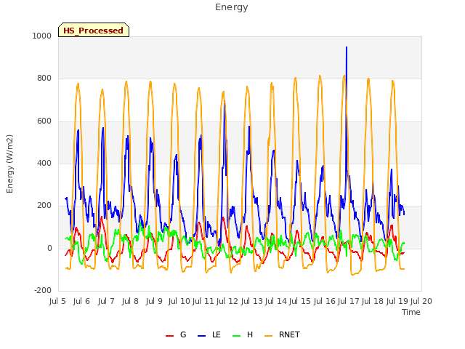Click the Jul 12 x-axis label
This screenshot has width=465, height=349.
pyautogui.click(x=227, y=302)
